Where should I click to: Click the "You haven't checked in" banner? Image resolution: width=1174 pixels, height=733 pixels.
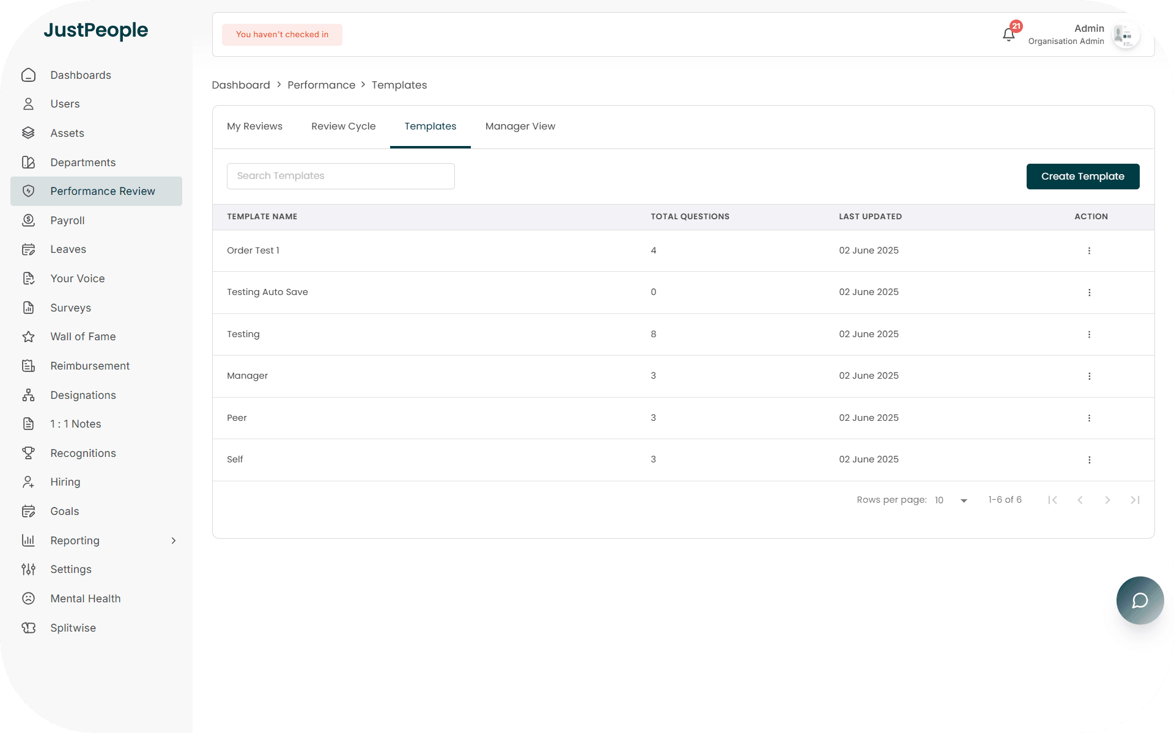click(282, 35)
